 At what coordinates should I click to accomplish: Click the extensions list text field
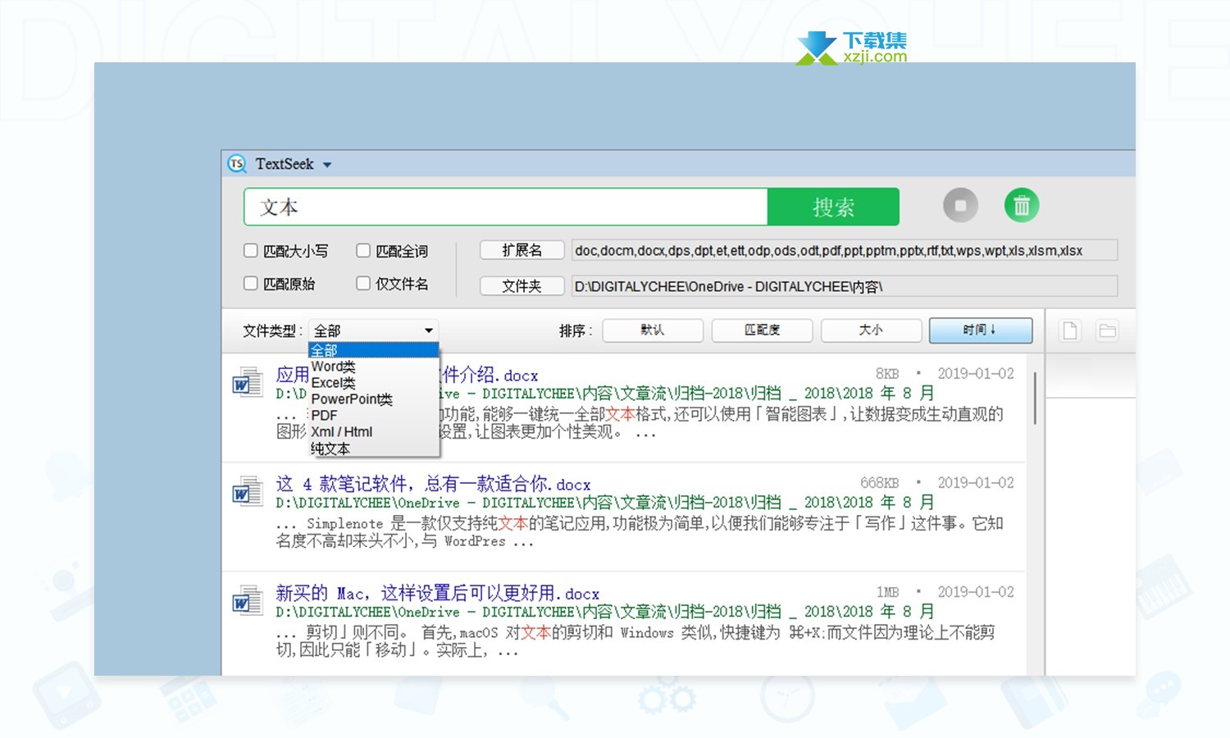[x=845, y=250]
